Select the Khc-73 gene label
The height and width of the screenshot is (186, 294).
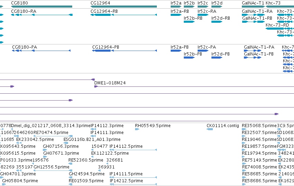click(x=273, y=3)
